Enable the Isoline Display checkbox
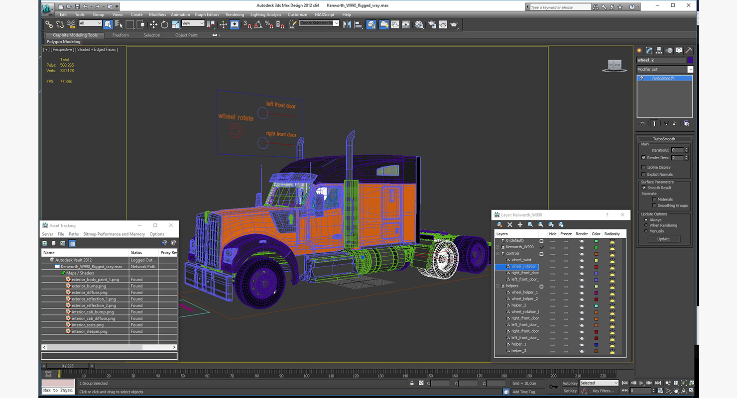This screenshot has height=398, width=737. click(643, 167)
